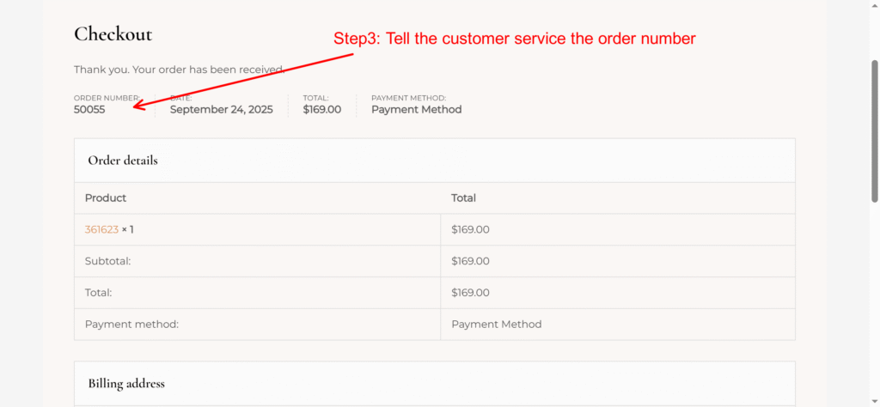The width and height of the screenshot is (880, 407).
Task: Click the Order details heading
Action: [x=123, y=161]
